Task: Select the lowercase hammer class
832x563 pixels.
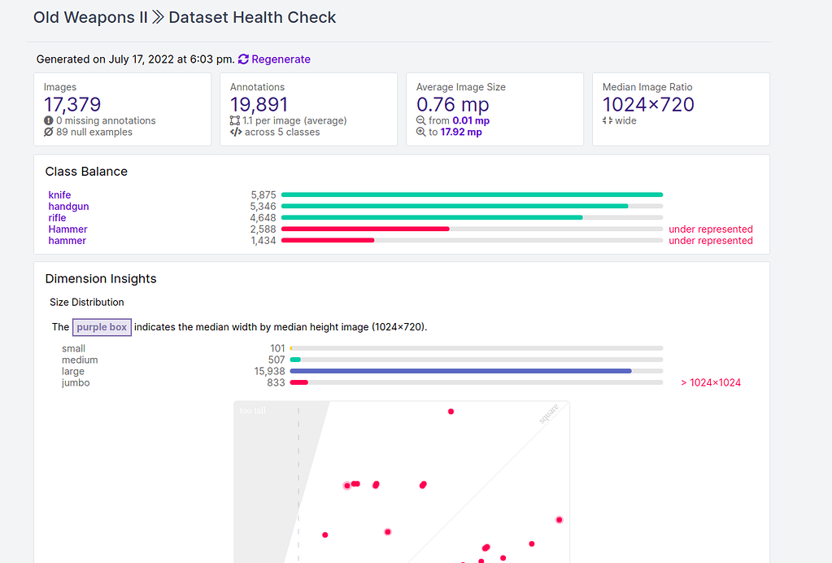Action: pyautogui.click(x=67, y=241)
